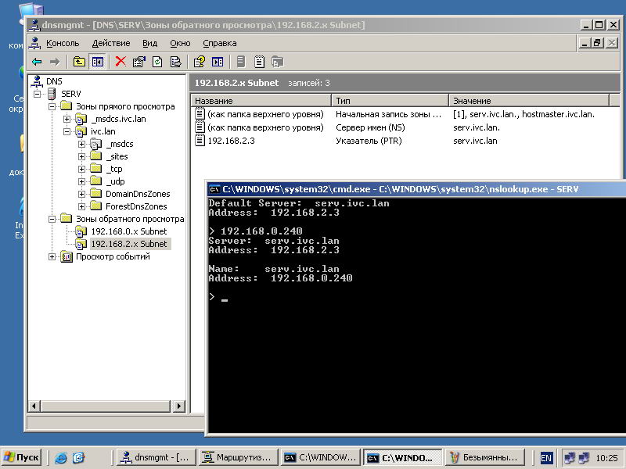Open Properties via the toolbar icon
The image size is (626, 469).
click(139, 62)
